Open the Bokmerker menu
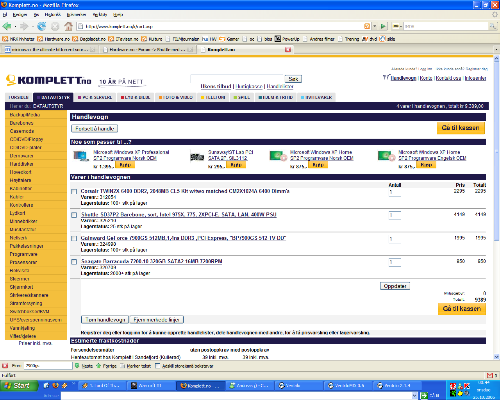This screenshot has height=400, width=500. (77, 14)
